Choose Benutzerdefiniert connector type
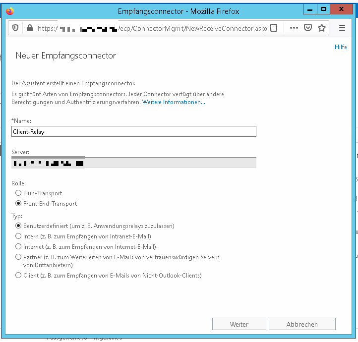The width and height of the screenshot is (358, 342). [18, 226]
